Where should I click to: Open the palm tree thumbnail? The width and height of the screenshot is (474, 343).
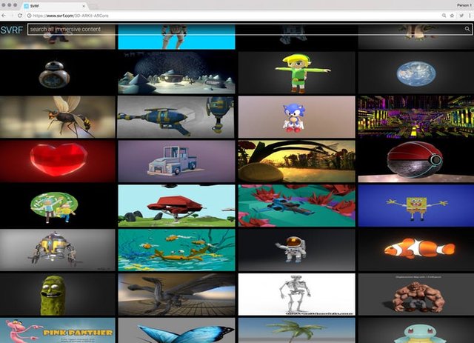pyautogui.click(x=296, y=330)
